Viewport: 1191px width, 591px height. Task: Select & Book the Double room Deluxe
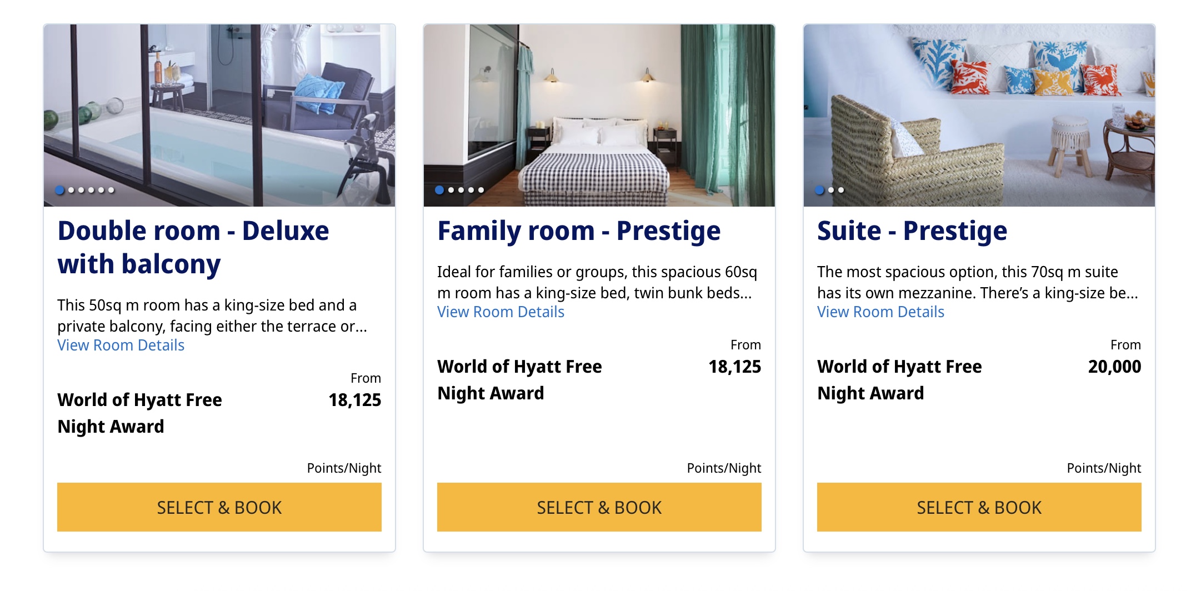click(x=219, y=507)
